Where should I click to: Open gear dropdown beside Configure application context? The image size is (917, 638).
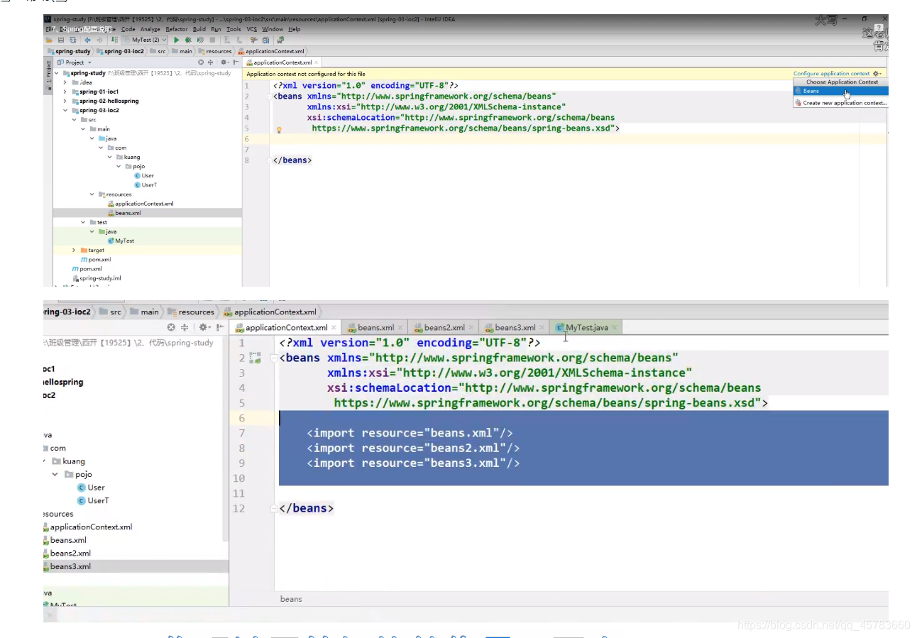[x=877, y=74]
